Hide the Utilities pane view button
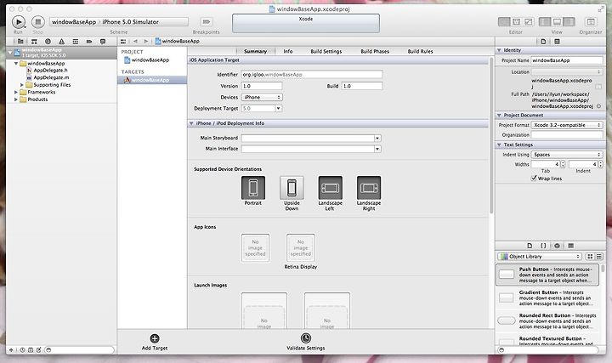The width and height of the screenshot is (612, 363). click(x=569, y=22)
